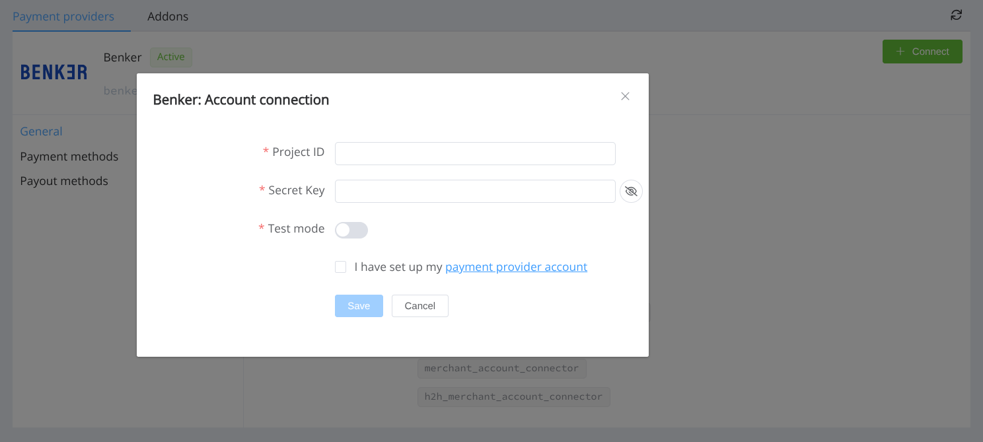
Task: Enable Test mode toggle switch
Action: pos(351,229)
